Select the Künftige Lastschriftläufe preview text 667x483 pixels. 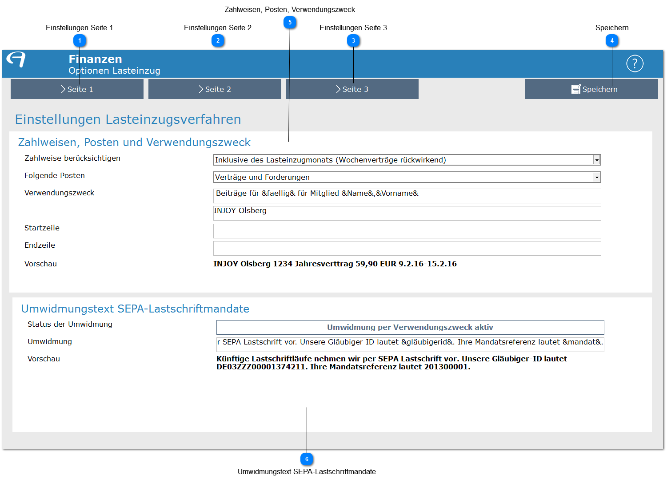pyautogui.click(x=391, y=363)
